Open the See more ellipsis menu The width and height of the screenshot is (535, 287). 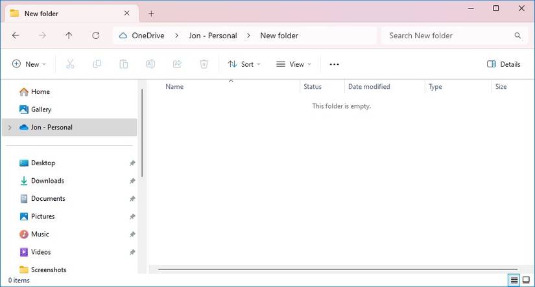[335, 64]
